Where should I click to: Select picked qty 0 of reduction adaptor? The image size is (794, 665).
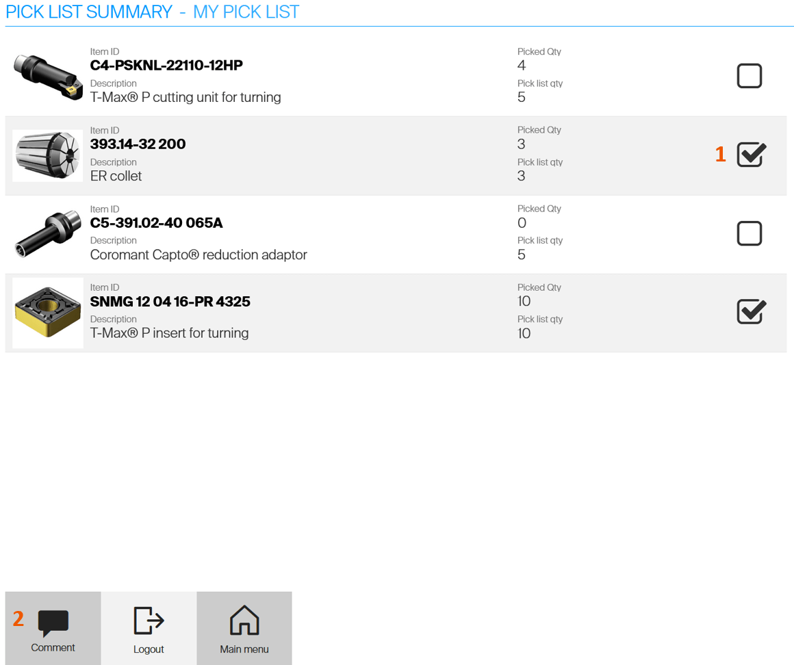click(x=522, y=223)
